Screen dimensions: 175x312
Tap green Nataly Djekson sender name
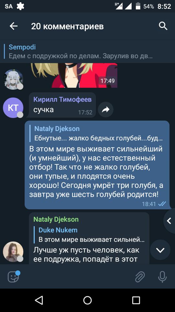56,219
